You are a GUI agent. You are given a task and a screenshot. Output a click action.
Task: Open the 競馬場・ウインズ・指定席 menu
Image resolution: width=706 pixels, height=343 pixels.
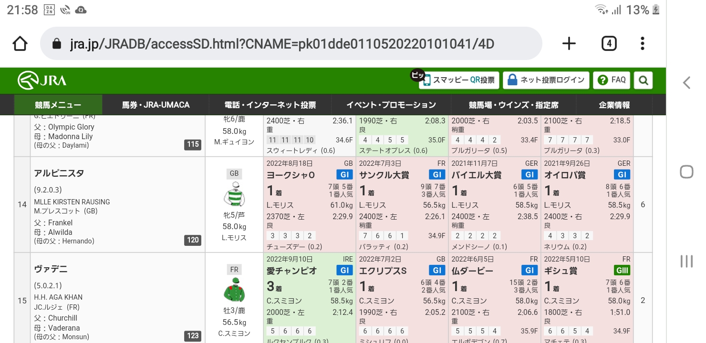coord(513,105)
